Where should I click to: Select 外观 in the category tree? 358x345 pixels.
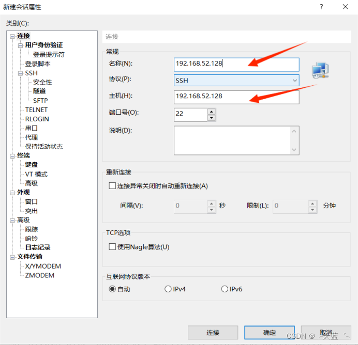23,192
